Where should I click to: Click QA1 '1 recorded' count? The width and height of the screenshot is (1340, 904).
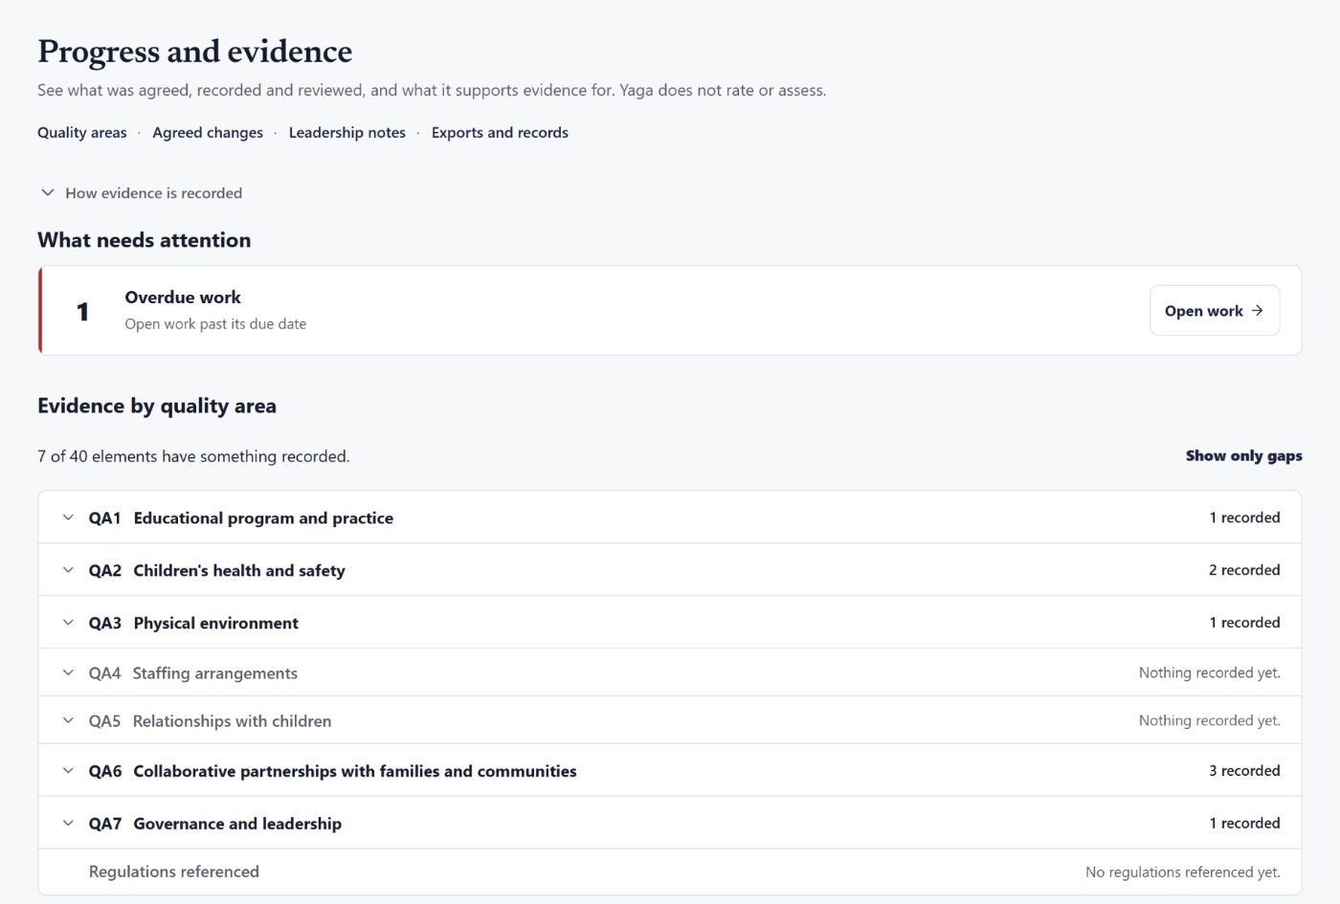point(1244,518)
